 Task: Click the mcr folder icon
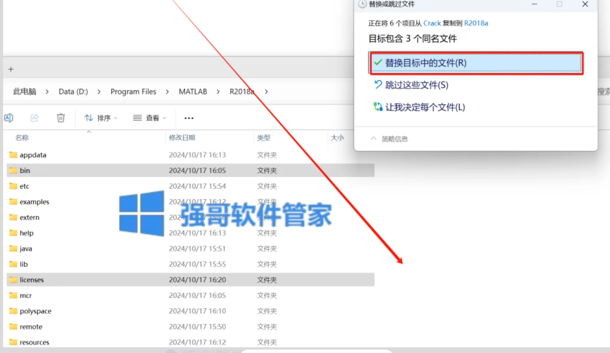[x=13, y=296]
